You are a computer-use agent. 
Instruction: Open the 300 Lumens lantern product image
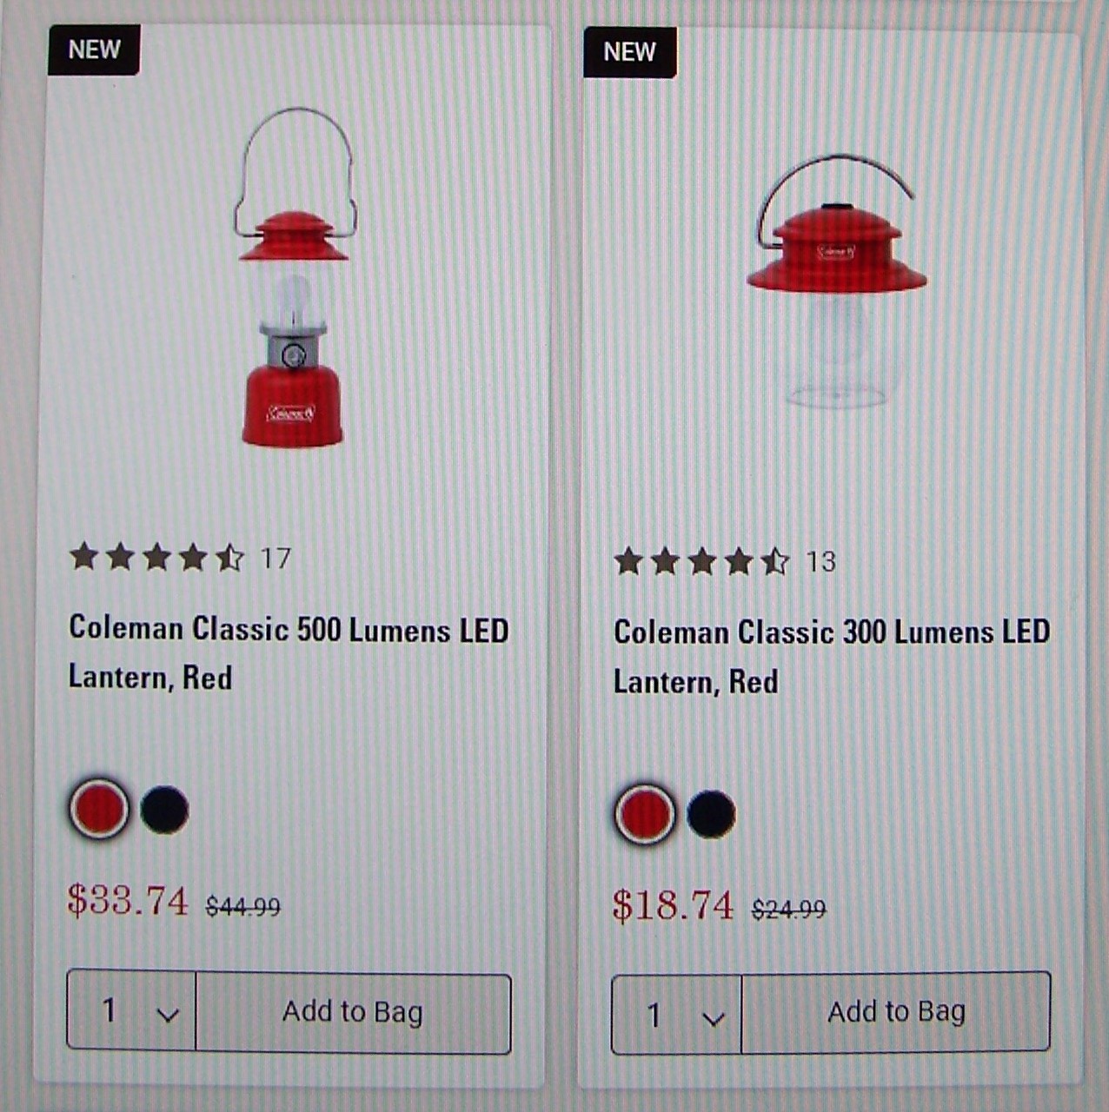coord(836,281)
